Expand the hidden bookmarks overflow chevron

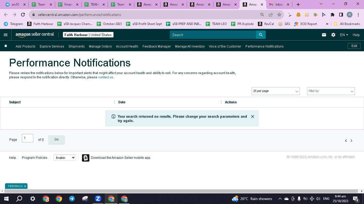point(327,24)
